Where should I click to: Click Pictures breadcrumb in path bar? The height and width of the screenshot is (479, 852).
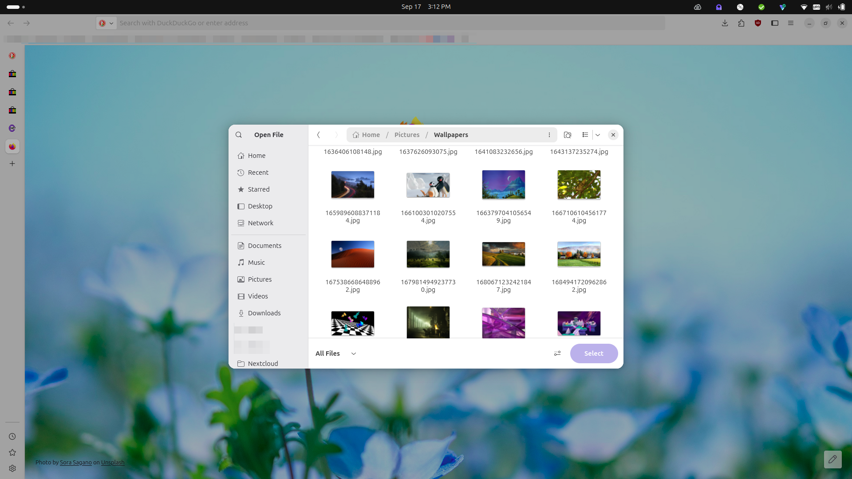point(406,135)
